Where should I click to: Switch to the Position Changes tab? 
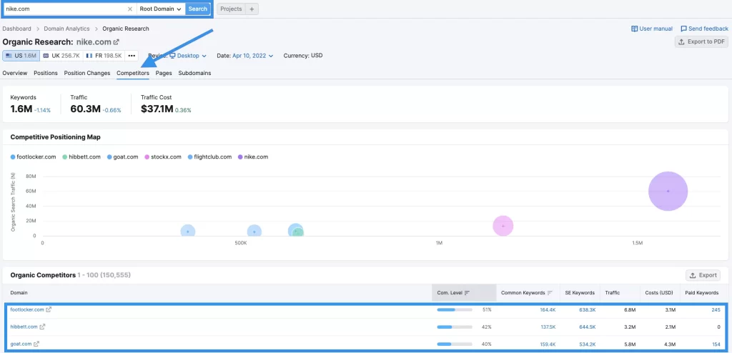tap(87, 73)
